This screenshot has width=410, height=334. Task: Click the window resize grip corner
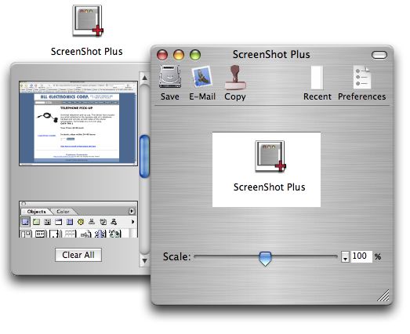pyautogui.click(x=383, y=296)
